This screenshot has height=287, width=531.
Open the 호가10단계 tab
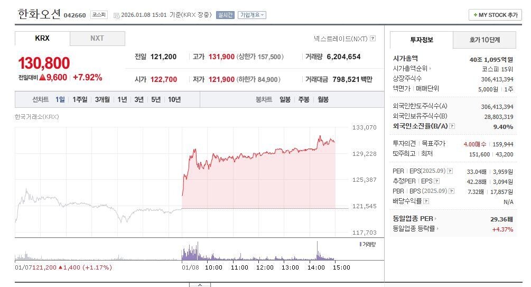tap(485, 40)
